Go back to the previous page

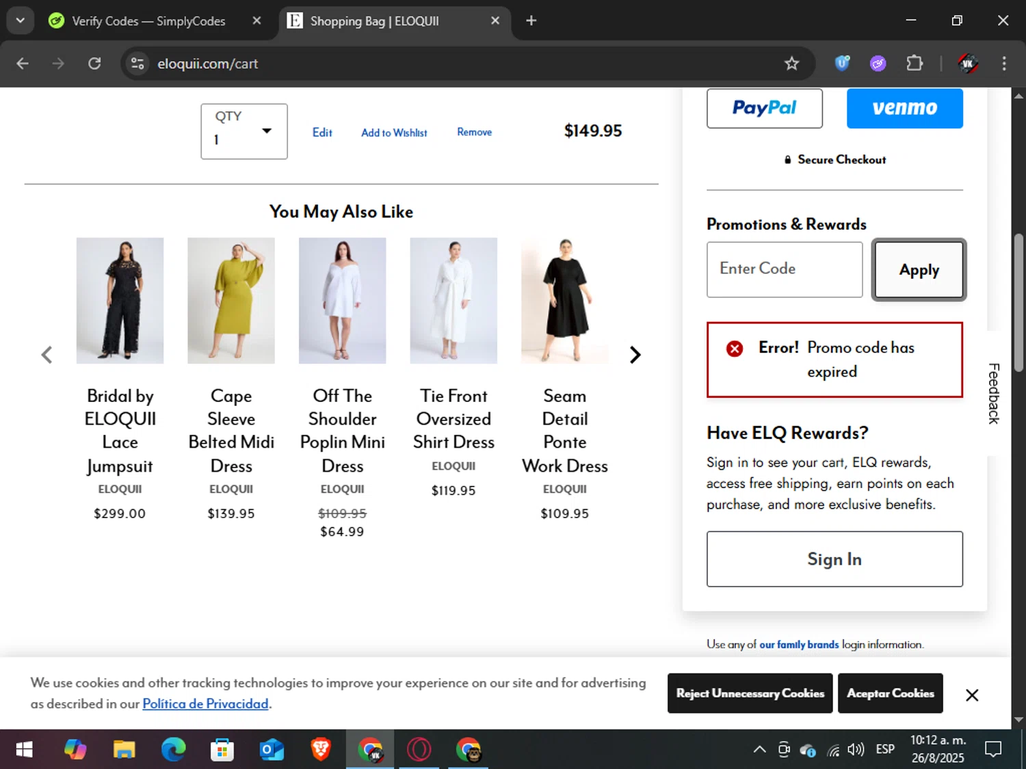tap(23, 64)
